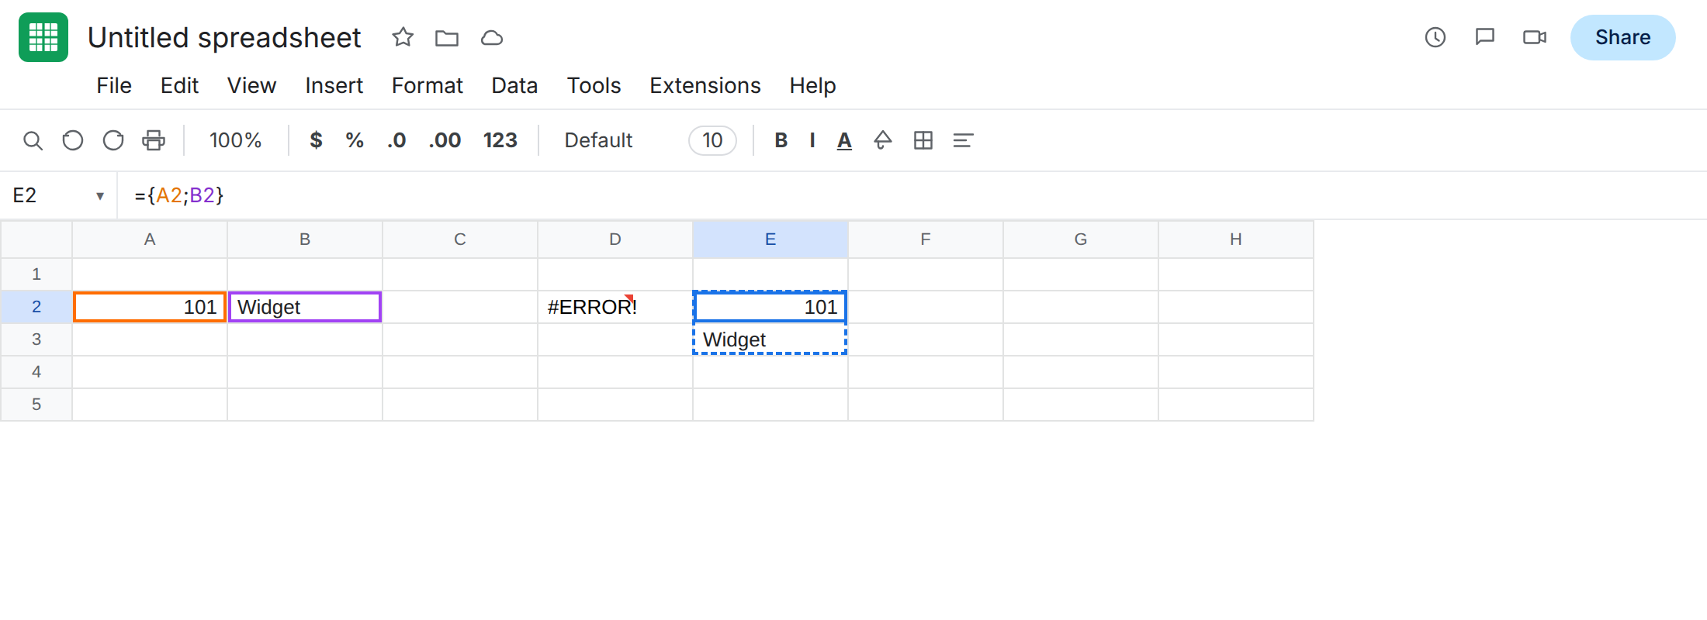Click the Share button
Image resolution: width=1707 pixels, height=620 pixels.
coord(1622,37)
